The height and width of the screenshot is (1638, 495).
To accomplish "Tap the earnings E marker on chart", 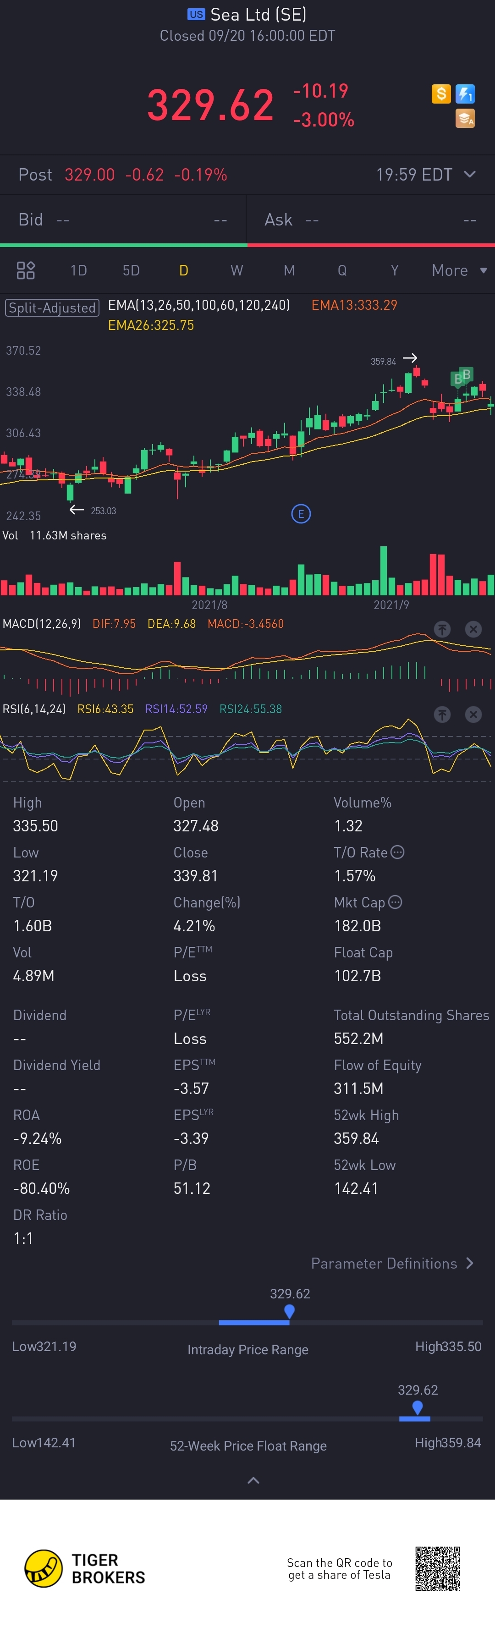I will (301, 514).
